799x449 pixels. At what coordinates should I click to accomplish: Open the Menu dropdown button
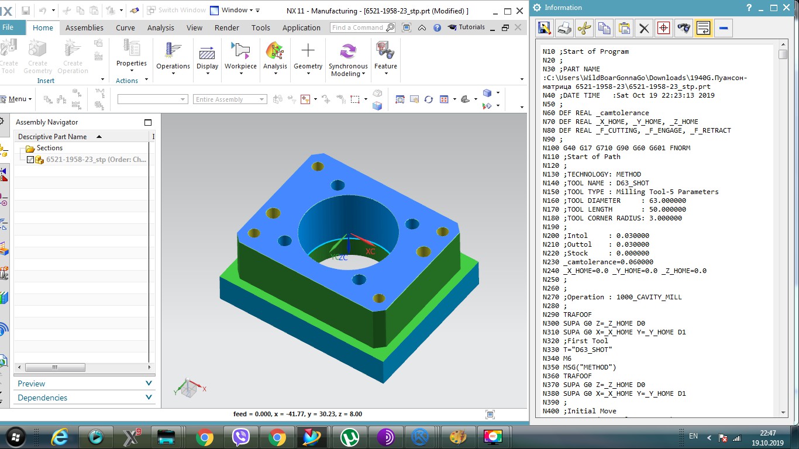[16, 99]
